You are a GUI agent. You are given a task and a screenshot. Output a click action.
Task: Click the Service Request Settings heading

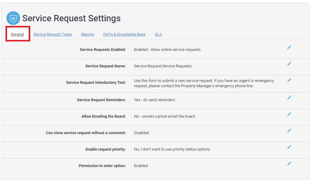tap(71, 18)
